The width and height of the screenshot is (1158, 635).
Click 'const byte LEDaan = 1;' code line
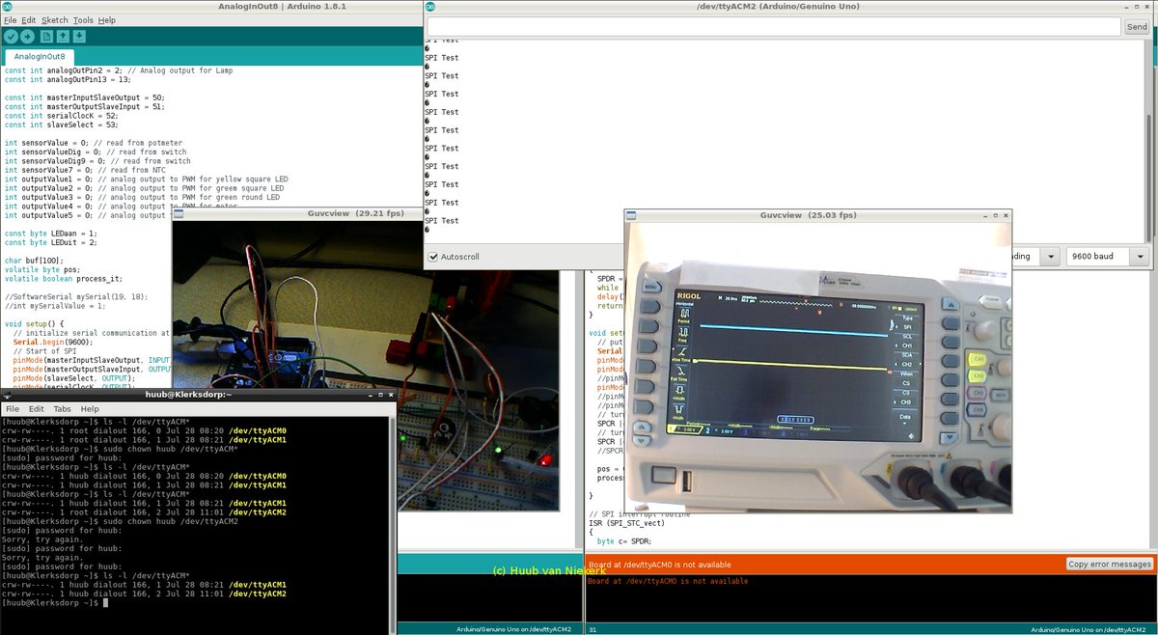click(x=51, y=234)
